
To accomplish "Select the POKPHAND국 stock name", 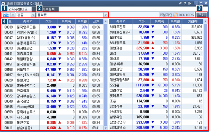I will tap(27, 32).
